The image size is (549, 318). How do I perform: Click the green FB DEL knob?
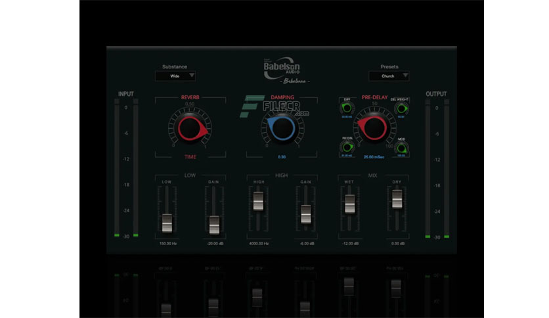tap(347, 147)
